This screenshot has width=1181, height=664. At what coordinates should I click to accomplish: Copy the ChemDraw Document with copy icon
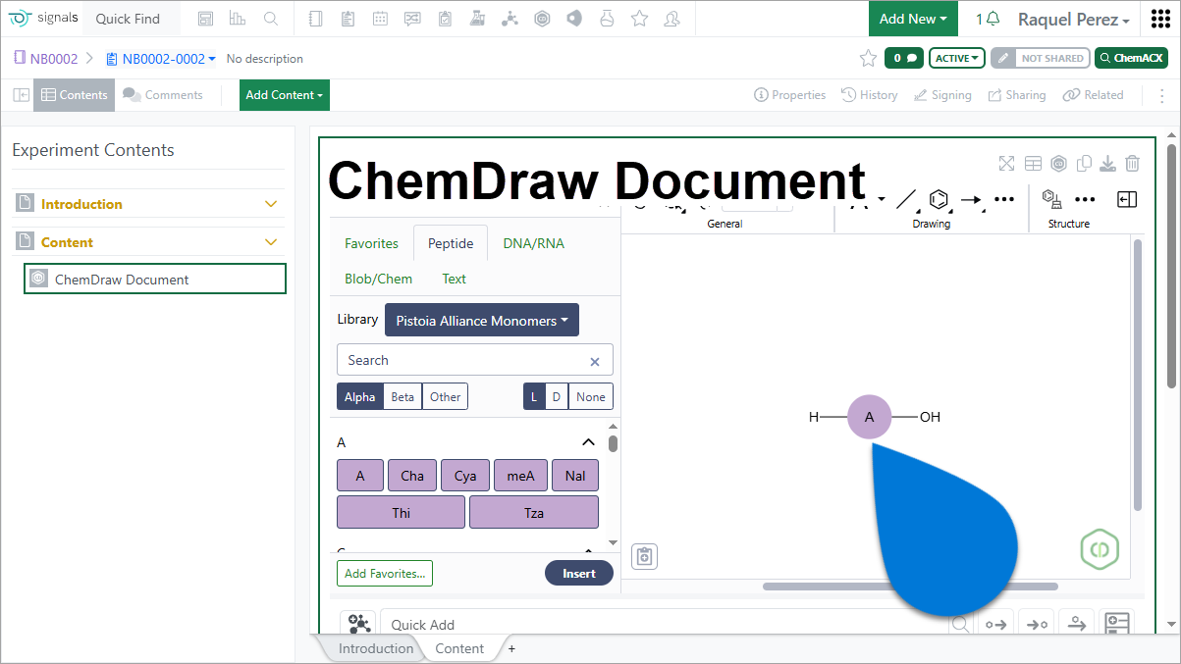[x=1084, y=164]
